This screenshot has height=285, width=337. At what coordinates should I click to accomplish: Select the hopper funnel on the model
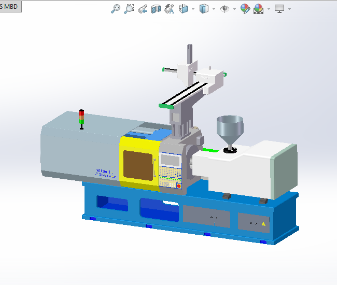[230, 131]
